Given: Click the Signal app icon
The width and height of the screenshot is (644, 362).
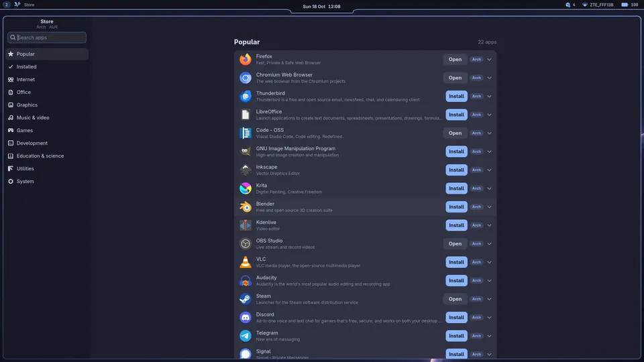Looking at the screenshot, I should pyautogui.click(x=246, y=354).
